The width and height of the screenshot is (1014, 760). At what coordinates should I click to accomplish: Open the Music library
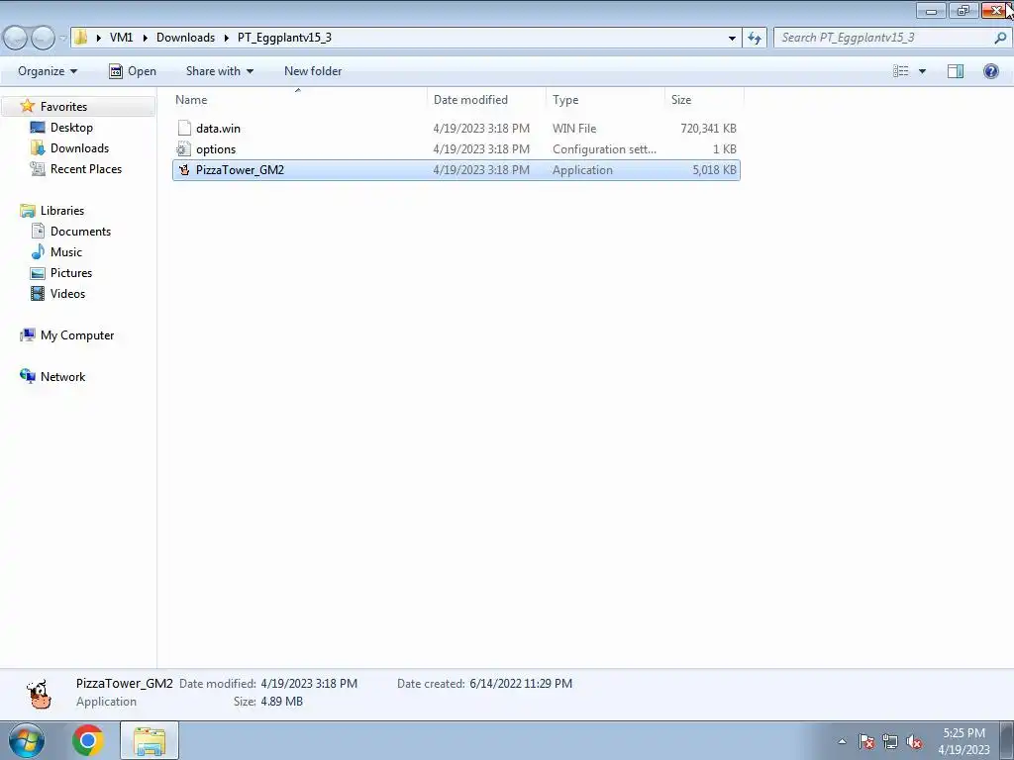click(x=66, y=252)
